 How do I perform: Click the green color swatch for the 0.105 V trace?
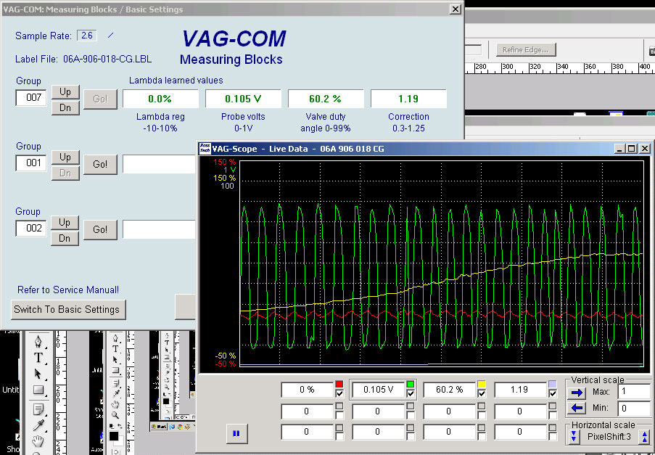click(x=411, y=385)
